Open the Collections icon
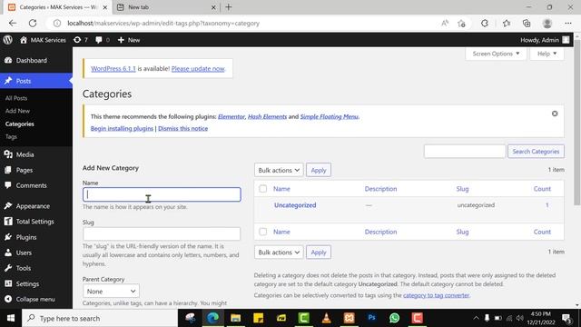 tap(527, 23)
